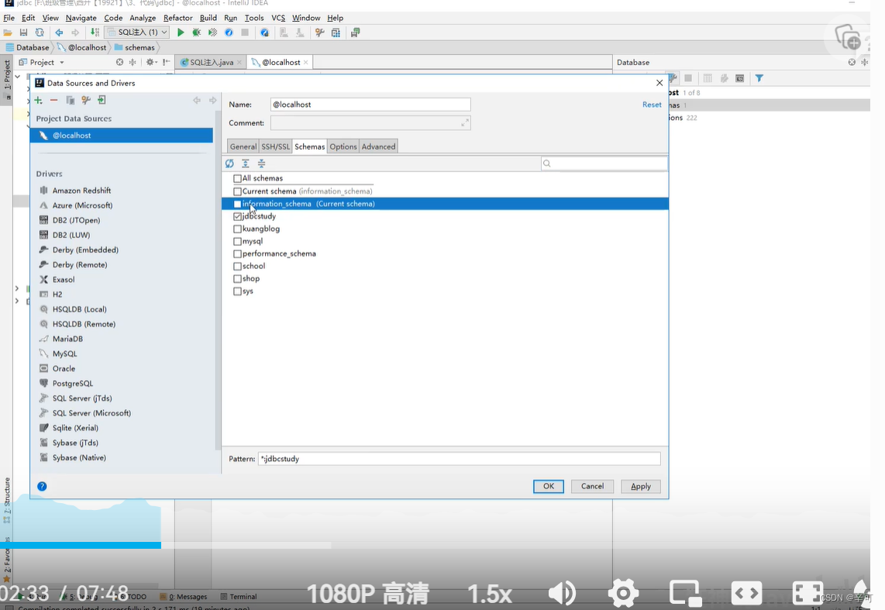Click the Apply button
This screenshot has width=885, height=610.
(641, 487)
